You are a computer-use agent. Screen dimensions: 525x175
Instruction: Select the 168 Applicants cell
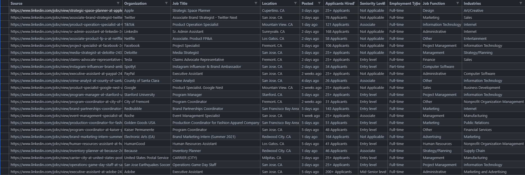coord(341,31)
